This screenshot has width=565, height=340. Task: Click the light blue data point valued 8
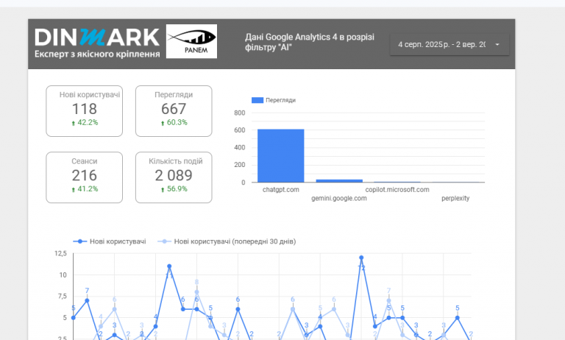(x=196, y=292)
